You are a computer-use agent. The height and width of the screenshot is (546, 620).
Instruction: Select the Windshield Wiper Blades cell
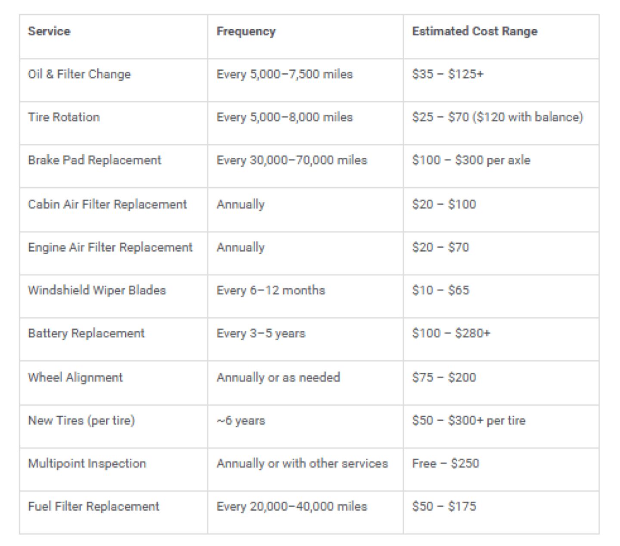click(97, 290)
